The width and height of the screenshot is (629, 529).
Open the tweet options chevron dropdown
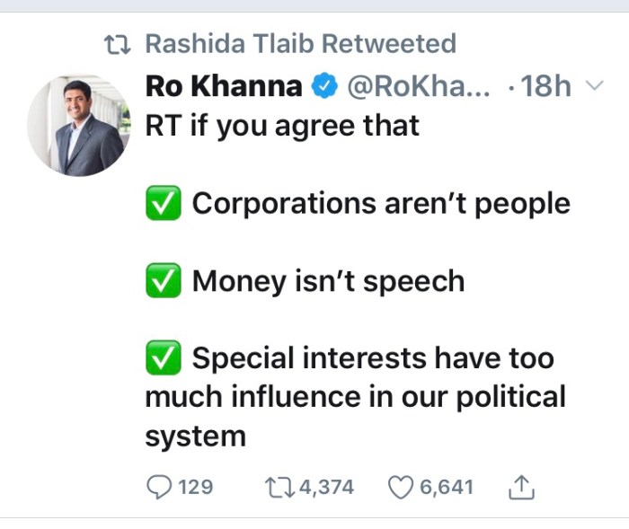coord(594,86)
